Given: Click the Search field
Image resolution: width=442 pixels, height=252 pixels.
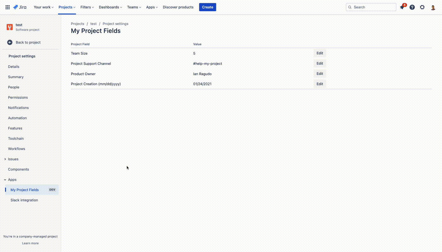Looking at the screenshot, I should tap(371, 7).
